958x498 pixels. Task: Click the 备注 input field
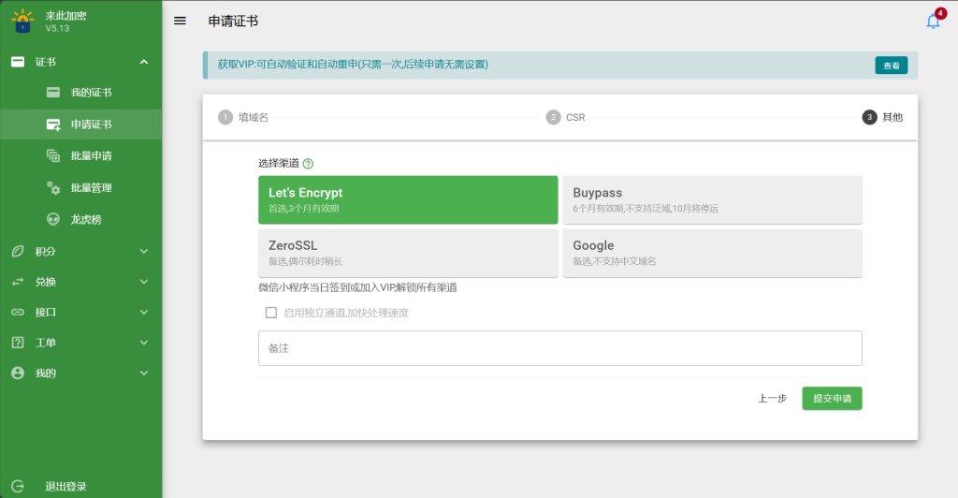tap(559, 348)
